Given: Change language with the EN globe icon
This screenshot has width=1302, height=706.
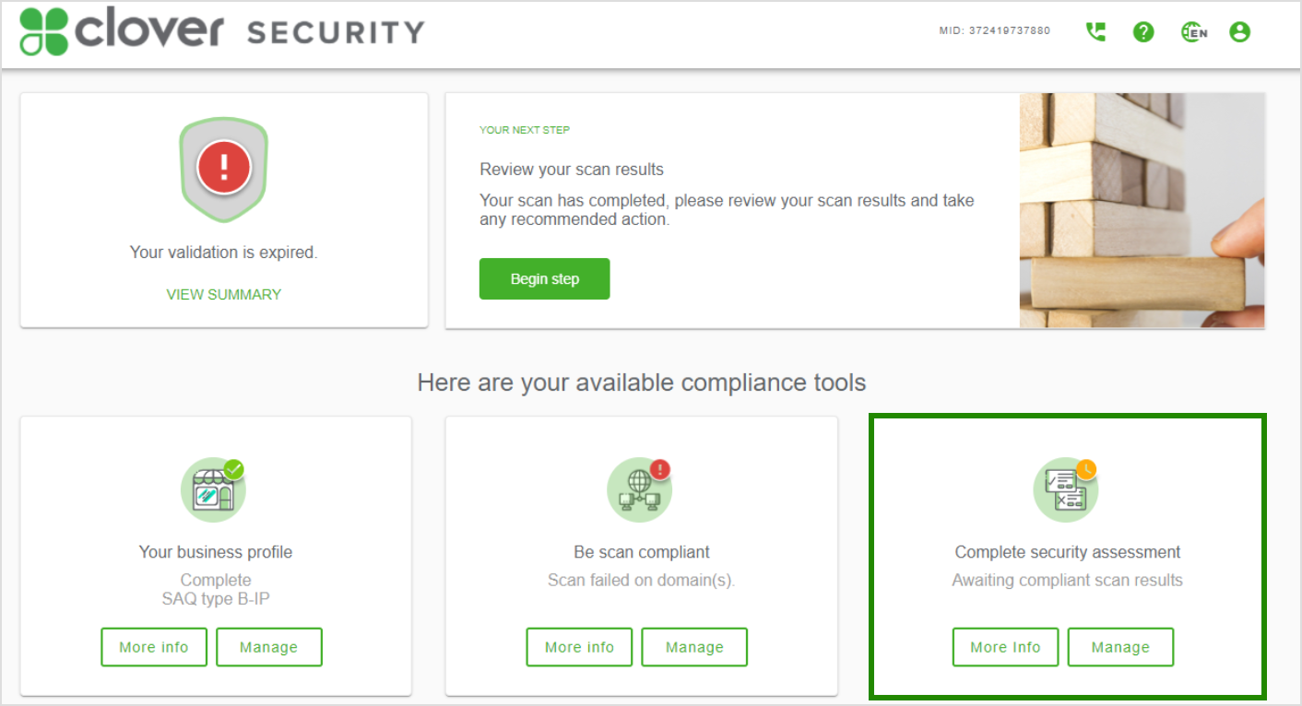Looking at the screenshot, I should (x=1194, y=32).
